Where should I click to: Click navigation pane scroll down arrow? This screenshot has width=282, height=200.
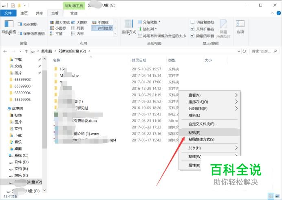pos(44,190)
